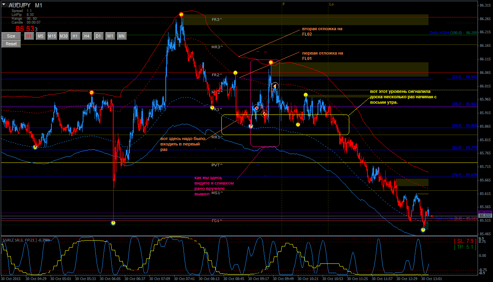Switch to the H4 timeframe

point(87,36)
